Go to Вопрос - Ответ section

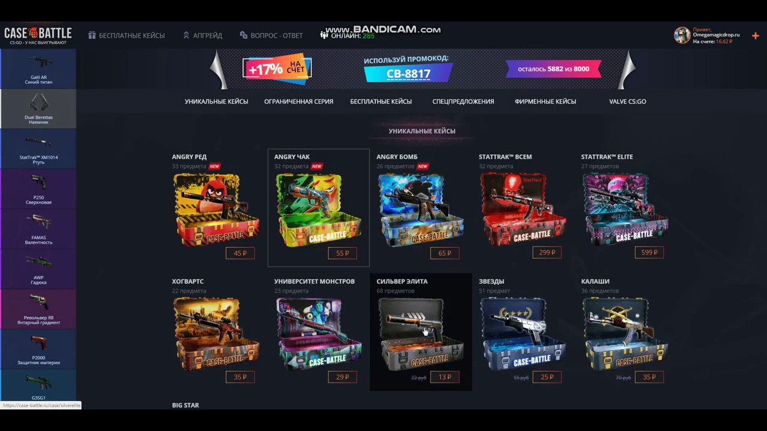[271, 36]
